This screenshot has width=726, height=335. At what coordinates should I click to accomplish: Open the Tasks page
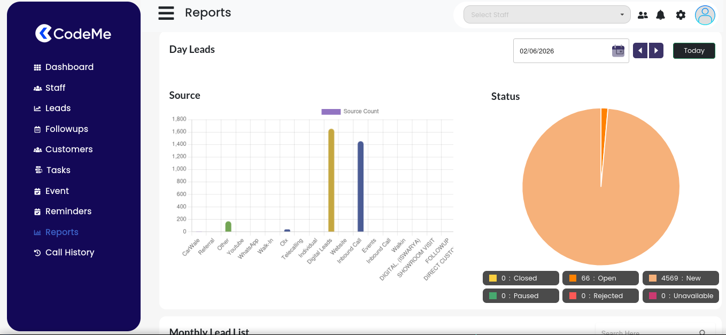point(58,170)
